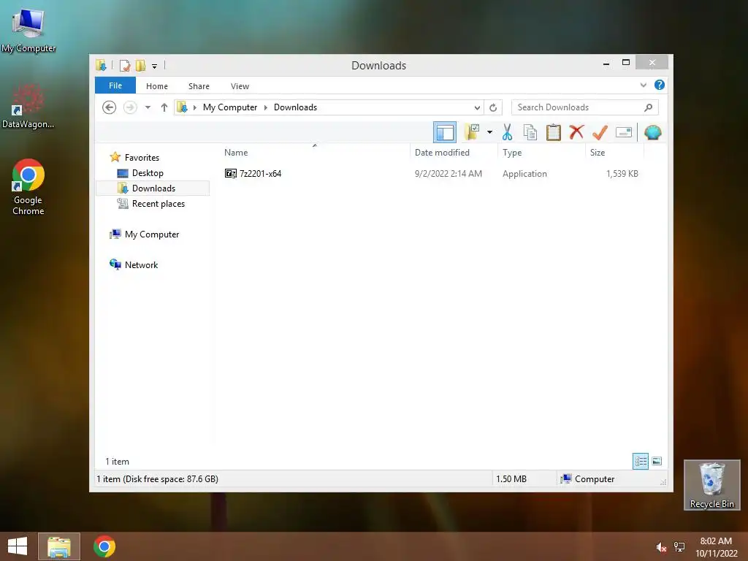Viewport: 748px width, 561px height.
Task: Click the Classic Shell settings shell icon
Action: click(x=652, y=132)
